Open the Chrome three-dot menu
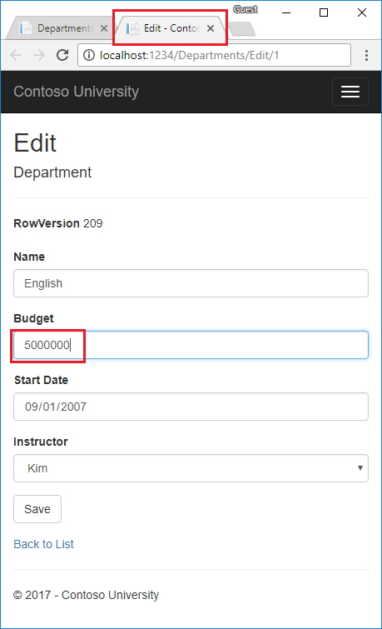This screenshot has width=382, height=629. (x=366, y=55)
